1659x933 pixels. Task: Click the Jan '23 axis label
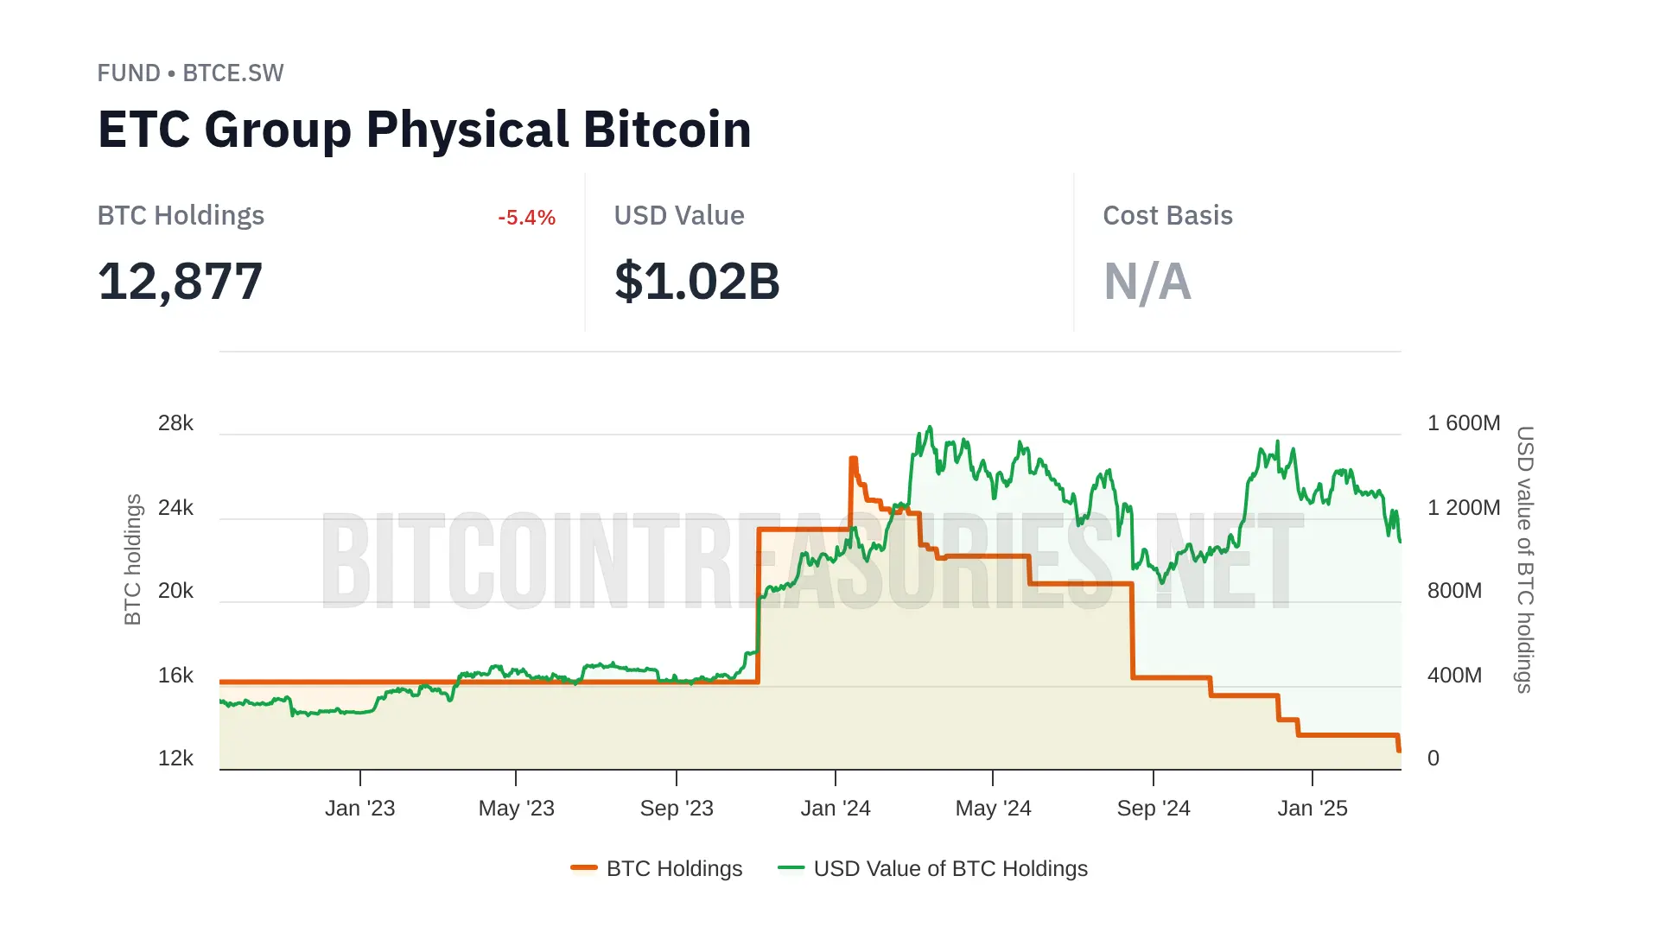point(359,808)
